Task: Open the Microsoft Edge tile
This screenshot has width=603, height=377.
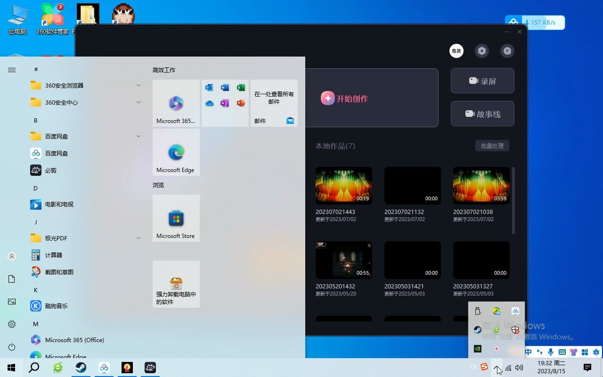Action: 176,152
